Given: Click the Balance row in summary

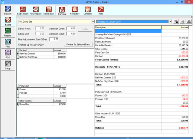Looking at the screenshot, I should pos(142,128).
